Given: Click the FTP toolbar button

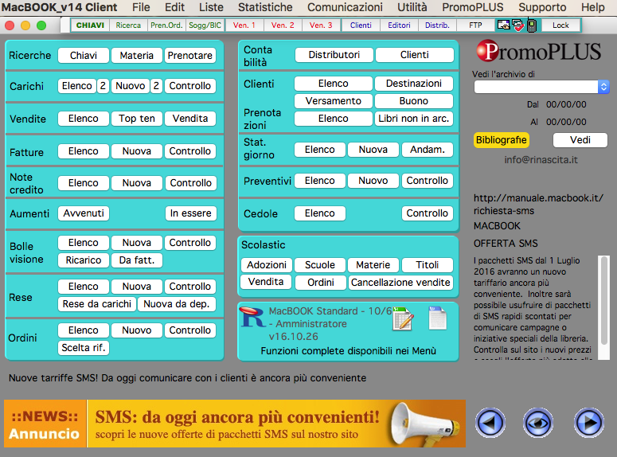Looking at the screenshot, I should pyautogui.click(x=475, y=25).
